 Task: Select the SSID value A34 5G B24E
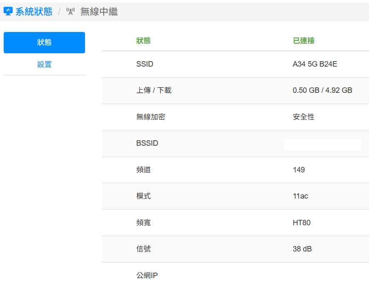pyautogui.click(x=315, y=64)
